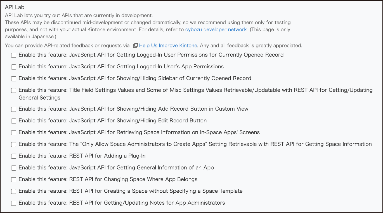Enable Showing/Hiding Sidebar of Opened Record API
Screen dimensions: 383x213
[14, 79]
